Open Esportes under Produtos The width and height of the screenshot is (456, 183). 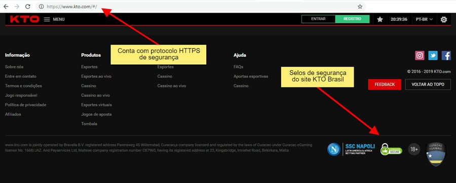pos(89,67)
